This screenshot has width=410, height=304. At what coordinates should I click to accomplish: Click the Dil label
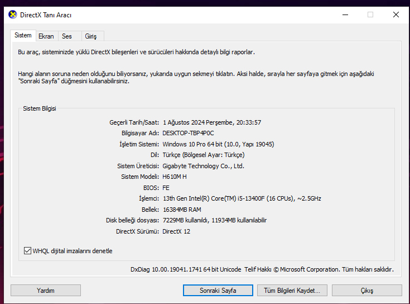(x=155, y=155)
